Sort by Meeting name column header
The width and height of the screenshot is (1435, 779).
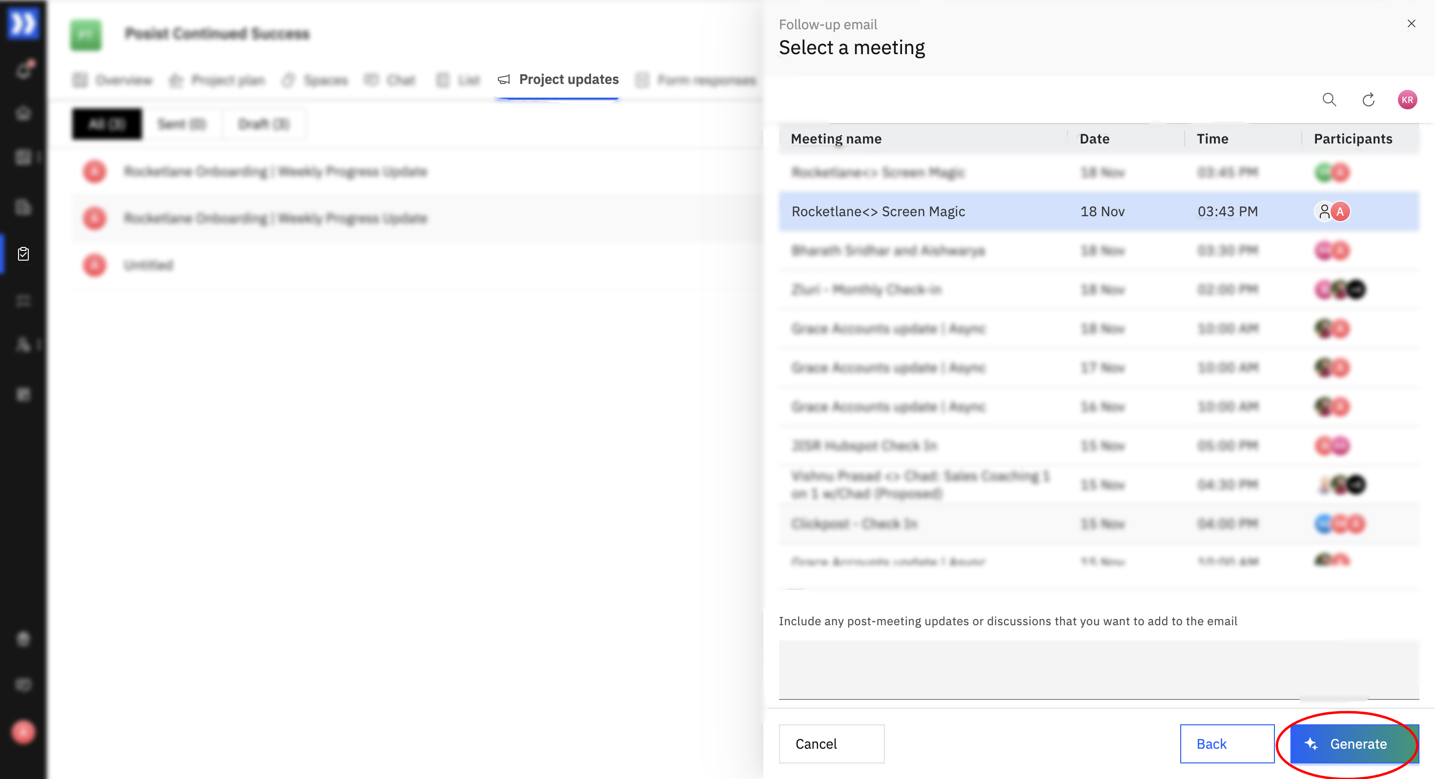click(x=836, y=139)
